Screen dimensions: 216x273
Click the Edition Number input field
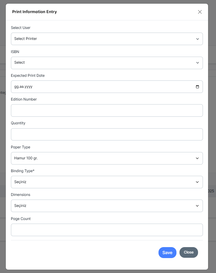(106, 110)
